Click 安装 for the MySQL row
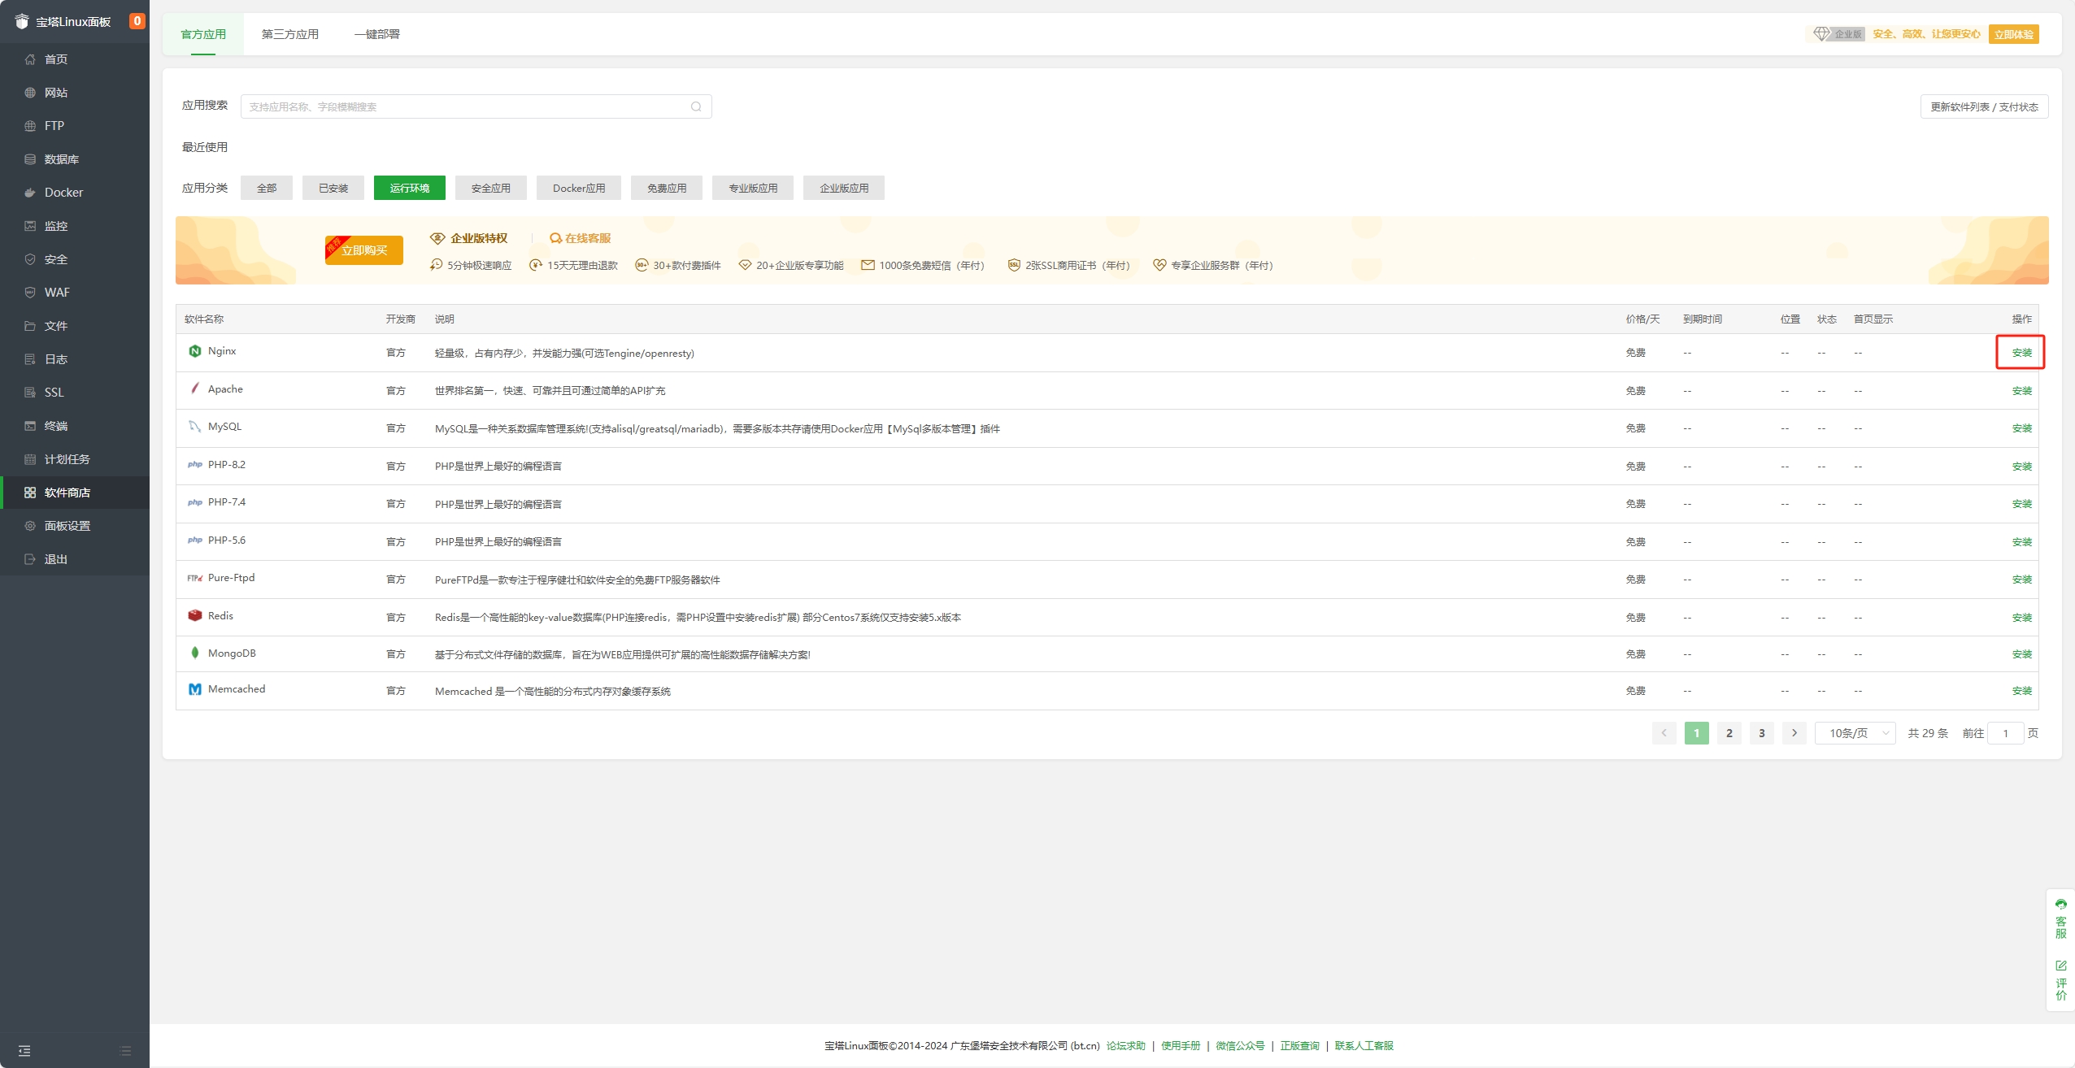This screenshot has height=1068, width=2075. point(2021,428)
